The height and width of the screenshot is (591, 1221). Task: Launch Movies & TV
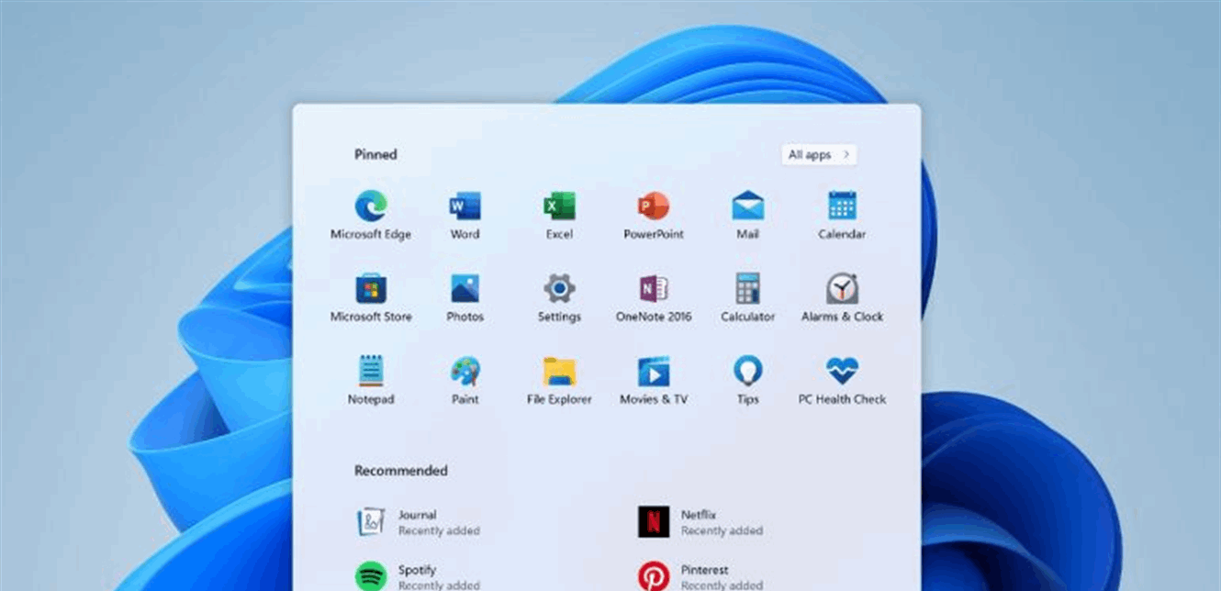653,374
